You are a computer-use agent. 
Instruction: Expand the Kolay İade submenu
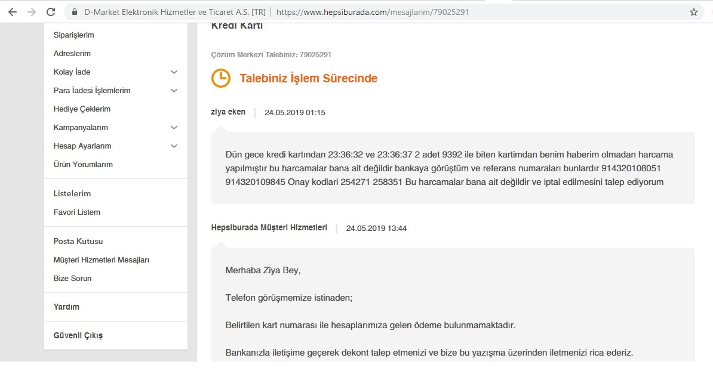(x=174, y=72)
